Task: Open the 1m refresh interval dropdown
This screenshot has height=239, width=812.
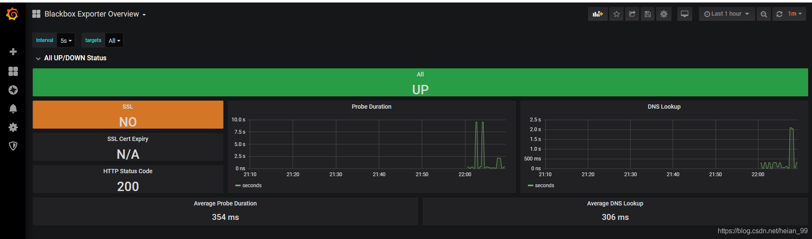Action: point(795,14)
